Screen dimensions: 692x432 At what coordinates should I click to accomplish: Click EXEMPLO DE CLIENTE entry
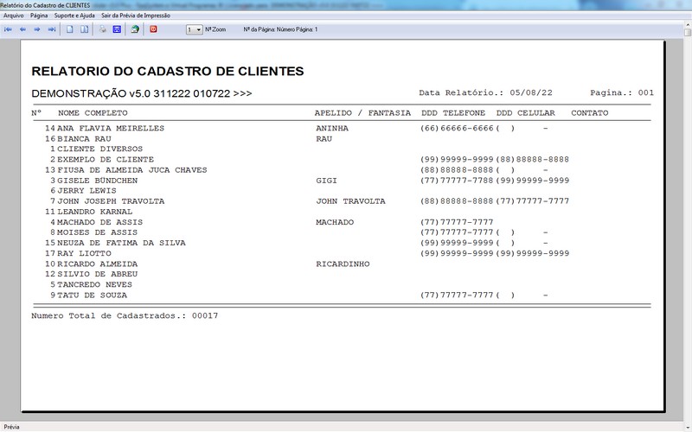106,160
